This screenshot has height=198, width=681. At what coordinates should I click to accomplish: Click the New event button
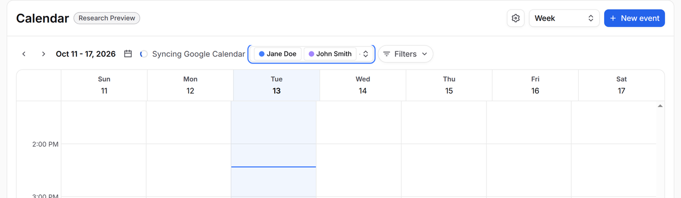[634, 18]
